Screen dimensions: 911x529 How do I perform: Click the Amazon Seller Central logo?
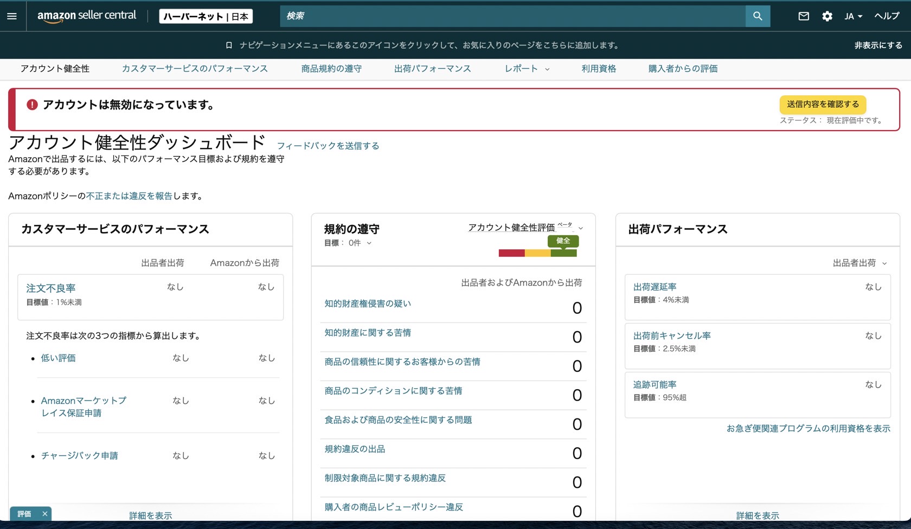pos(87,16)
